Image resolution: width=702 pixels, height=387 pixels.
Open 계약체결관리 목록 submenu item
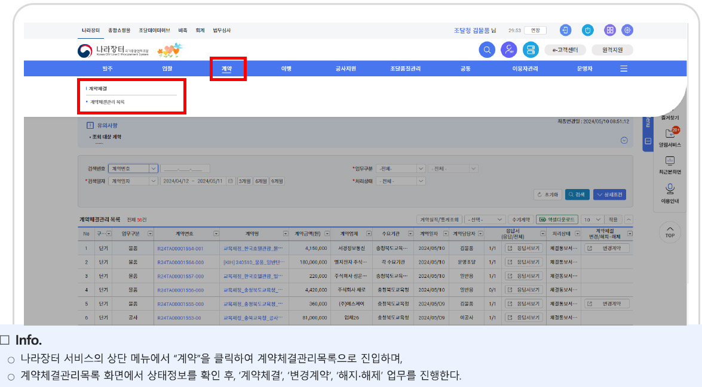107,102
